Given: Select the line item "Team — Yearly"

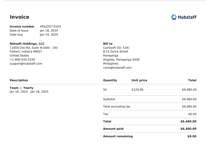Looking at the screenshot, I should [x=21, y=88].
